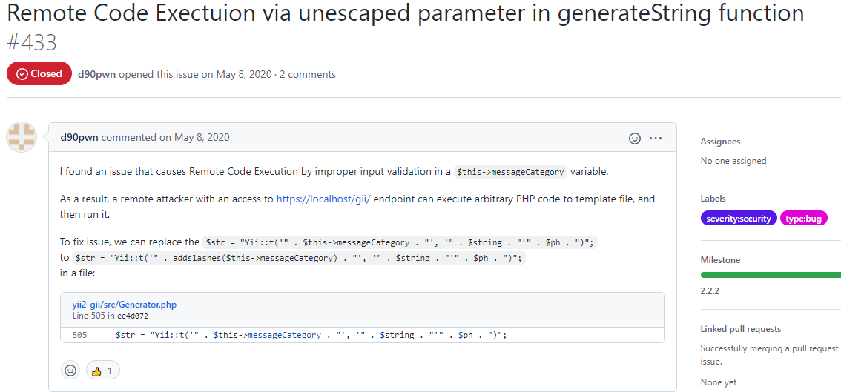This screenshot has width=841, height=392.
Task: Click the ee4d072 commit hash
Action: point(133,316)
